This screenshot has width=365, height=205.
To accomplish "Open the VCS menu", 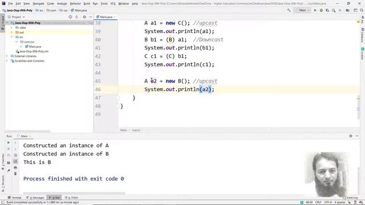I will (x=113, y=3).
